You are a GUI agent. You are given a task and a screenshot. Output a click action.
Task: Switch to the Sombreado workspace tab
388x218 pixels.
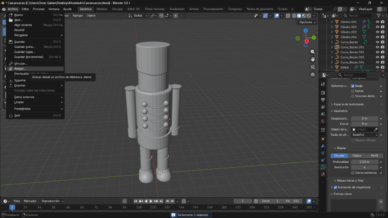click(x=177, y=9)
